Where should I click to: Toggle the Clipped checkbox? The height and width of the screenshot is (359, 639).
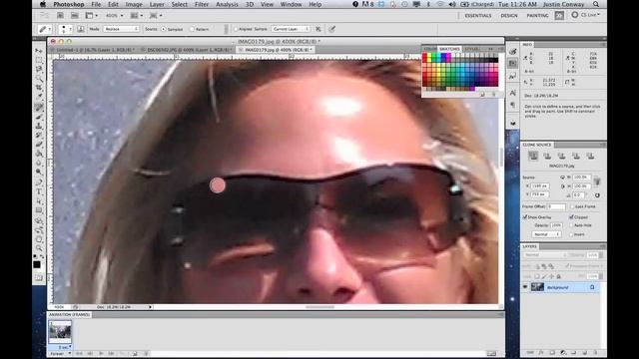(x=571, y=217)
